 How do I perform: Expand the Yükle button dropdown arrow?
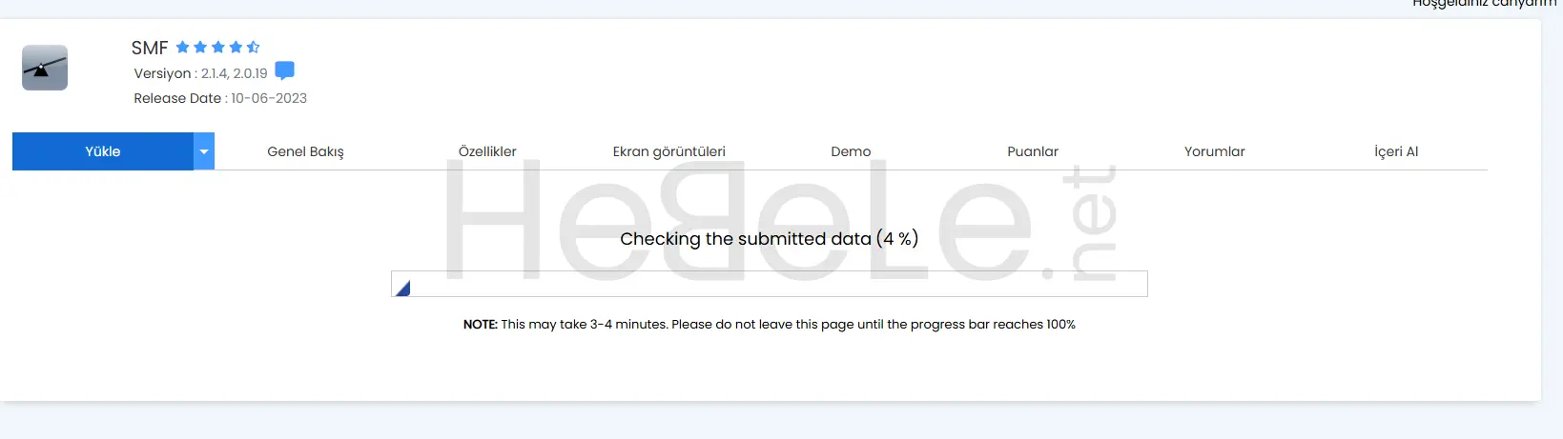pos(204,151)
